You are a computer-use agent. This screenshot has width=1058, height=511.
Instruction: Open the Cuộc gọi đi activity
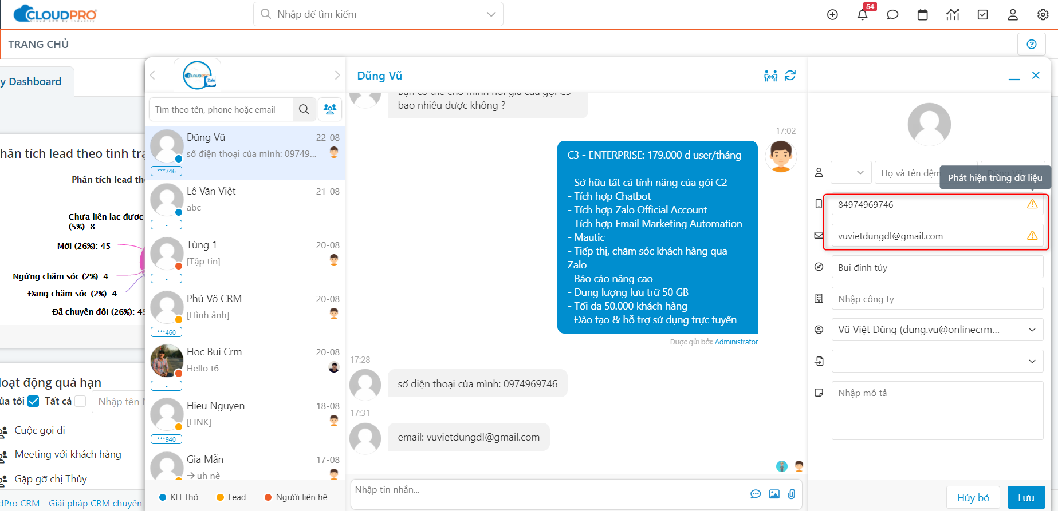click(x=40, y=430)
